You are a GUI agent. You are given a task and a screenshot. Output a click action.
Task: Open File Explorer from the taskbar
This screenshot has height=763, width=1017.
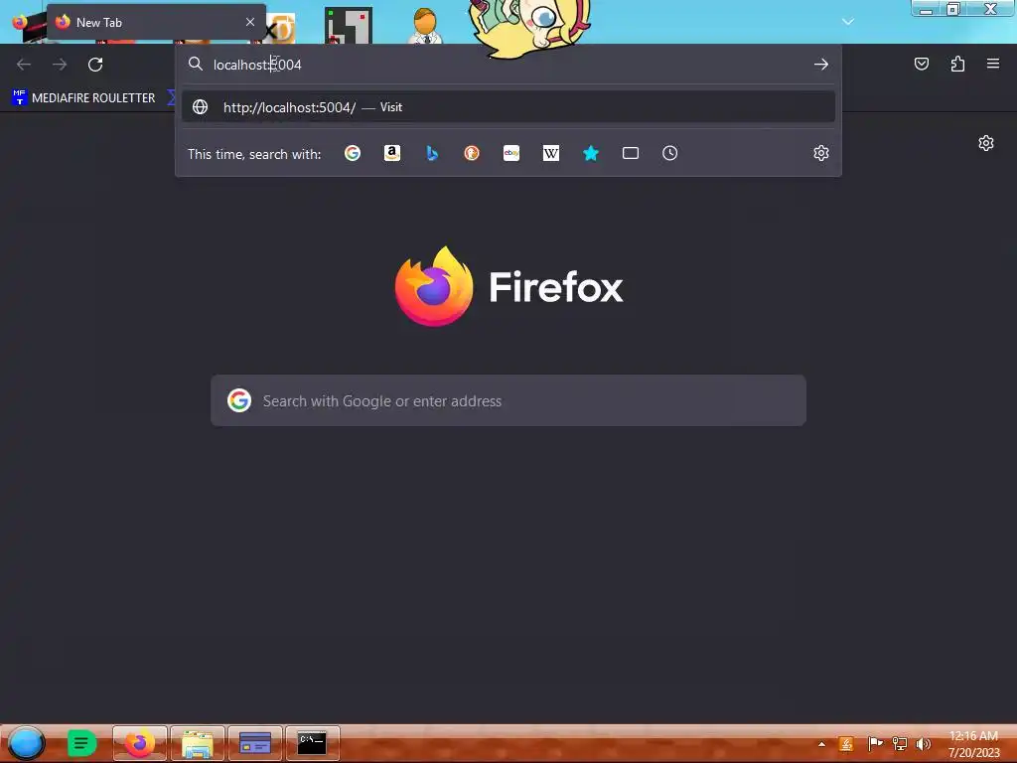pyautogui.click(x=198, y=743)
